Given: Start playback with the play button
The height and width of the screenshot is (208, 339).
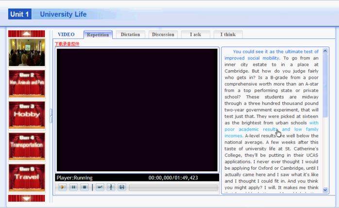Looking at the screenshot, I should 63,187.
